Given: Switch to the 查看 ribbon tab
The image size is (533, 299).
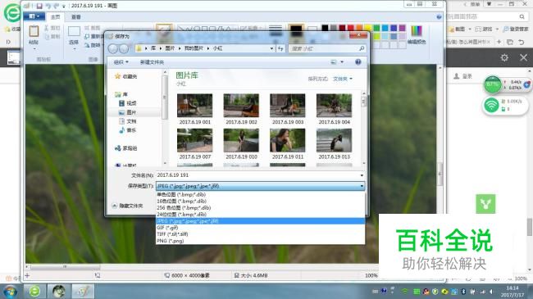Looking at the screenshot, I should click(75, 16).
